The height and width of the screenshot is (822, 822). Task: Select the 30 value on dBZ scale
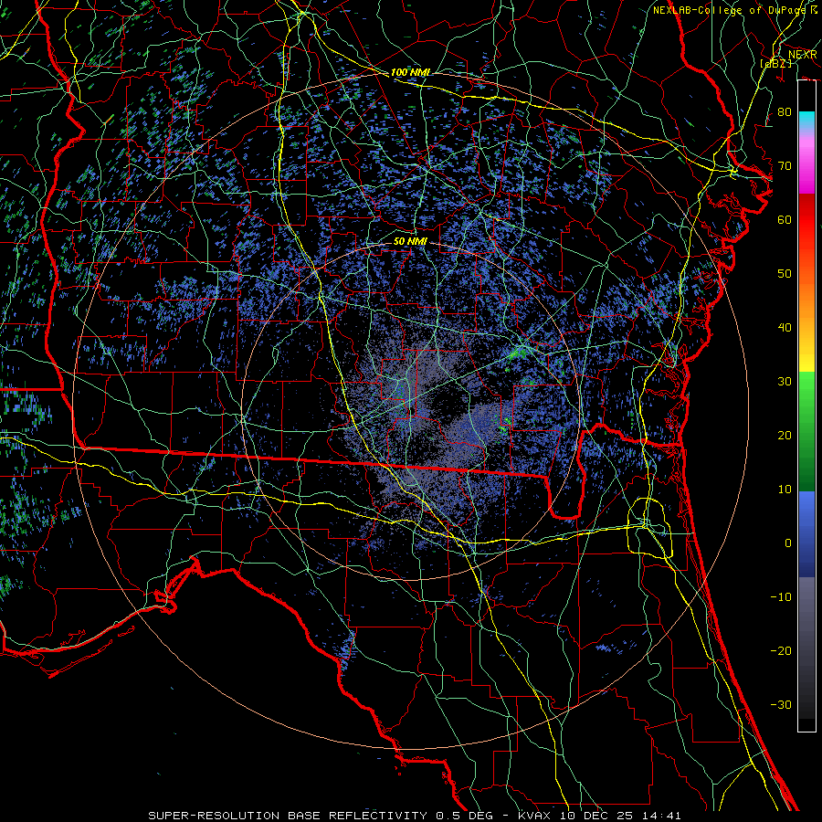(785, 382)
